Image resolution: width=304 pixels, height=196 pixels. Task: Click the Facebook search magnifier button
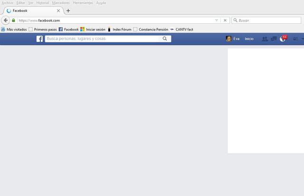165,39
